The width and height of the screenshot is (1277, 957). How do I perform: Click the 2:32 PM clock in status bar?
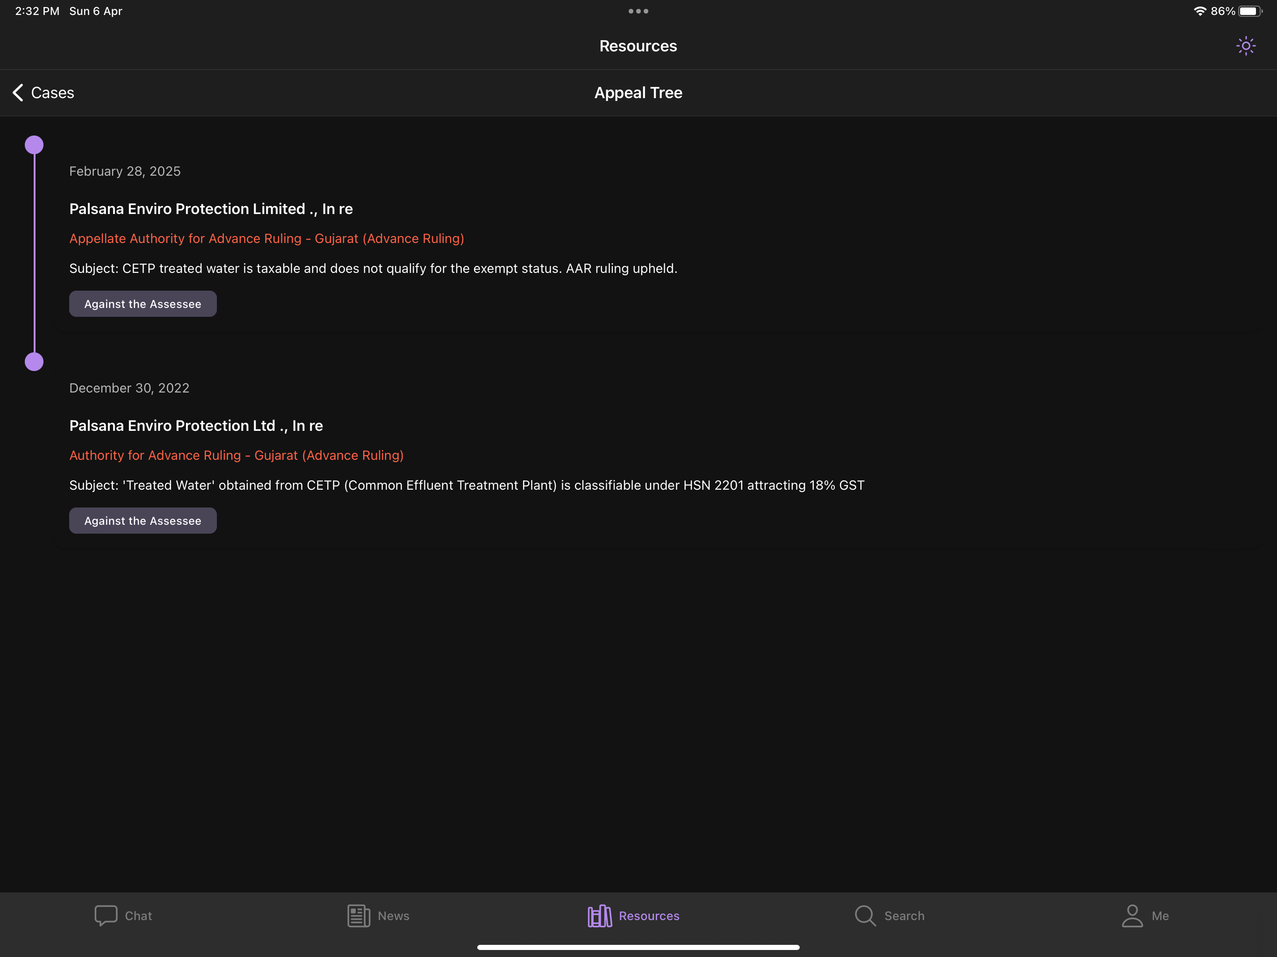coord(37,11)
